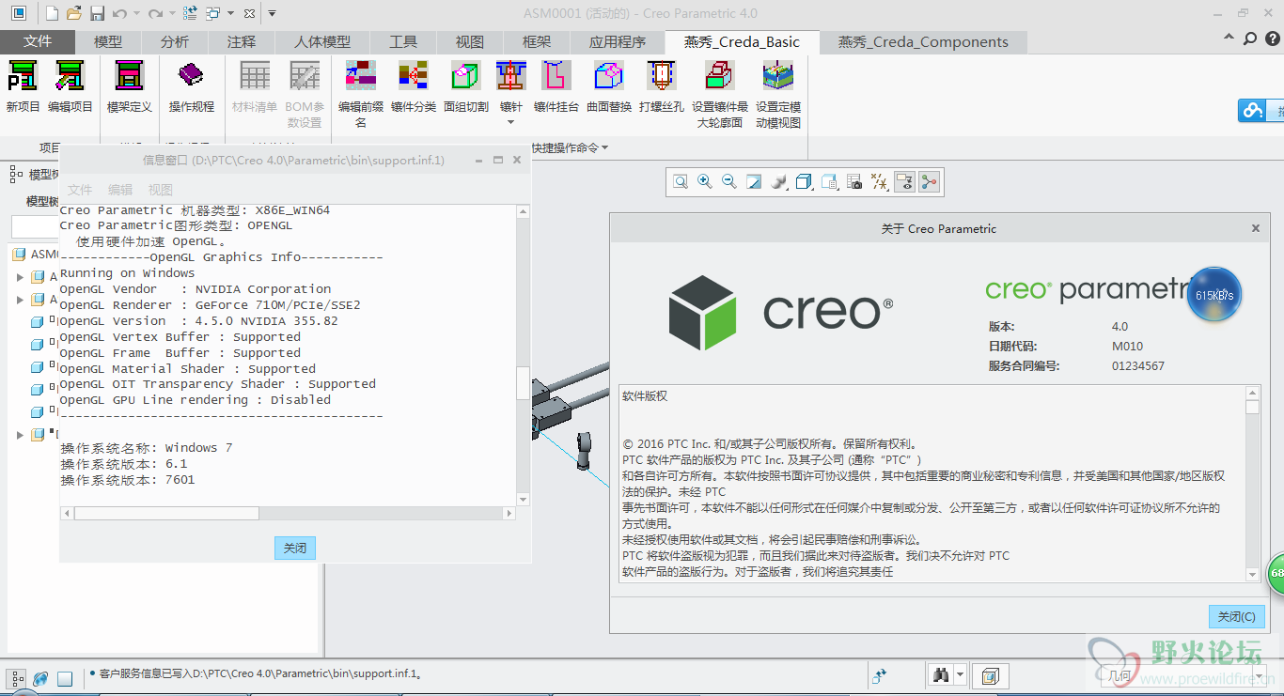The height and width of the screenshot is (696, 1284).
Task: Click the Zoom In magnifier icon
Action: point(705,182)
